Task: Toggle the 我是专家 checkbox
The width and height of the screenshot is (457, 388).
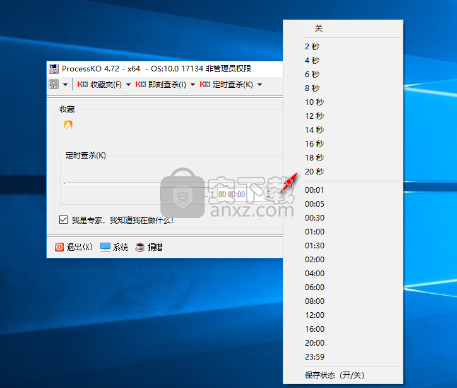Action: [x=63, y=220]
